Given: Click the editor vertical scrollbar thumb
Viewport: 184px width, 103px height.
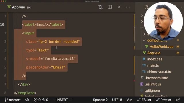Looking at the screenshot, I should point(135,34).
